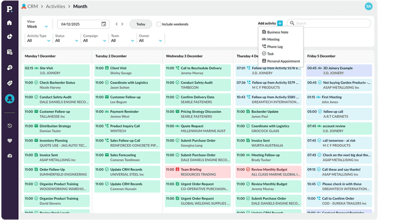Click the heart favorites icon in sidebar
This screenshot has width=397, height=220.
tap(9, 140)
